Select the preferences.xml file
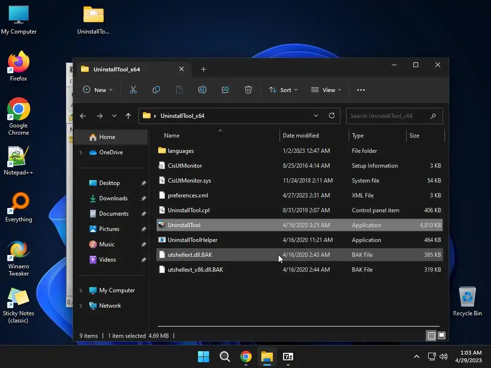The height and width of the screenshot is (368, 491). click(299, 195)
